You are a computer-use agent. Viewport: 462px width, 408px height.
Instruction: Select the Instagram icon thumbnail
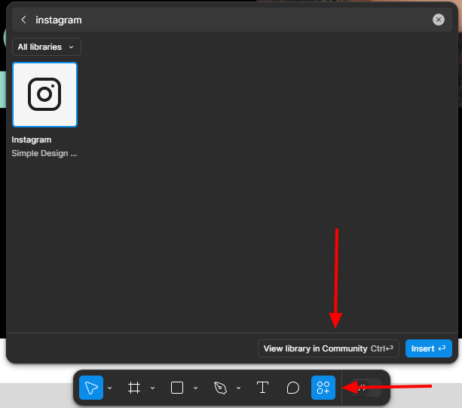point(44,94)
